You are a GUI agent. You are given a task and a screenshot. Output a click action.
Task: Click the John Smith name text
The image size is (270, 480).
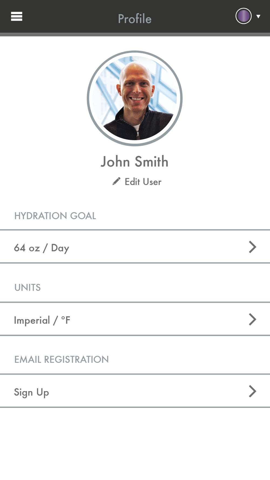click(134, 162)
